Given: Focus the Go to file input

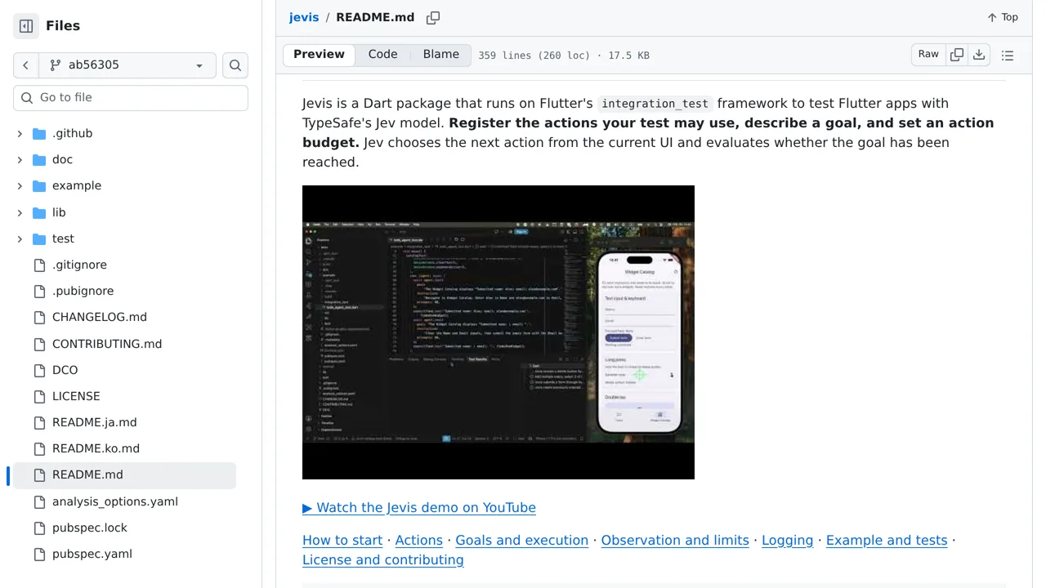Looking at the screenshot, I should point(131,97).
